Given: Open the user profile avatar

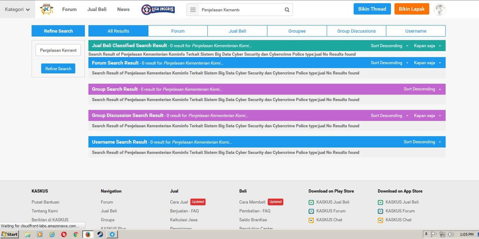Looking at the screenshot, I should click(x=439, y=9).
